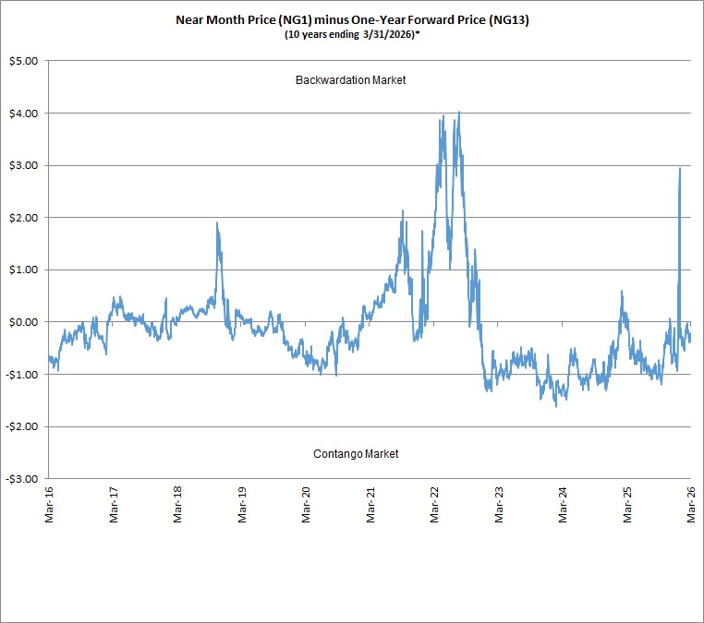Click the Mar-16 x-axis label

pyautogui.click(x=49, y=505)
